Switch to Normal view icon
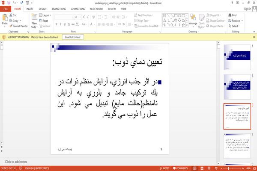Viewport: 257px width, 171px height. coord(195,168)
